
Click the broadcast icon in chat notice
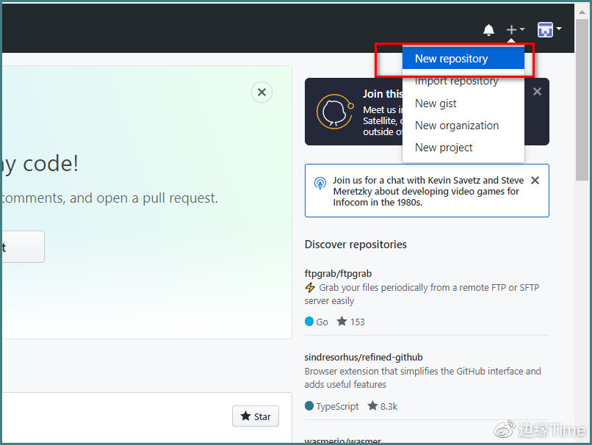click(x=320, y=184)
